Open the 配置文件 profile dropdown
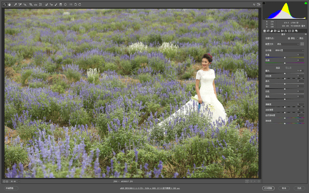Viewport: 309px width, 193px height. (x=288, y=44)
